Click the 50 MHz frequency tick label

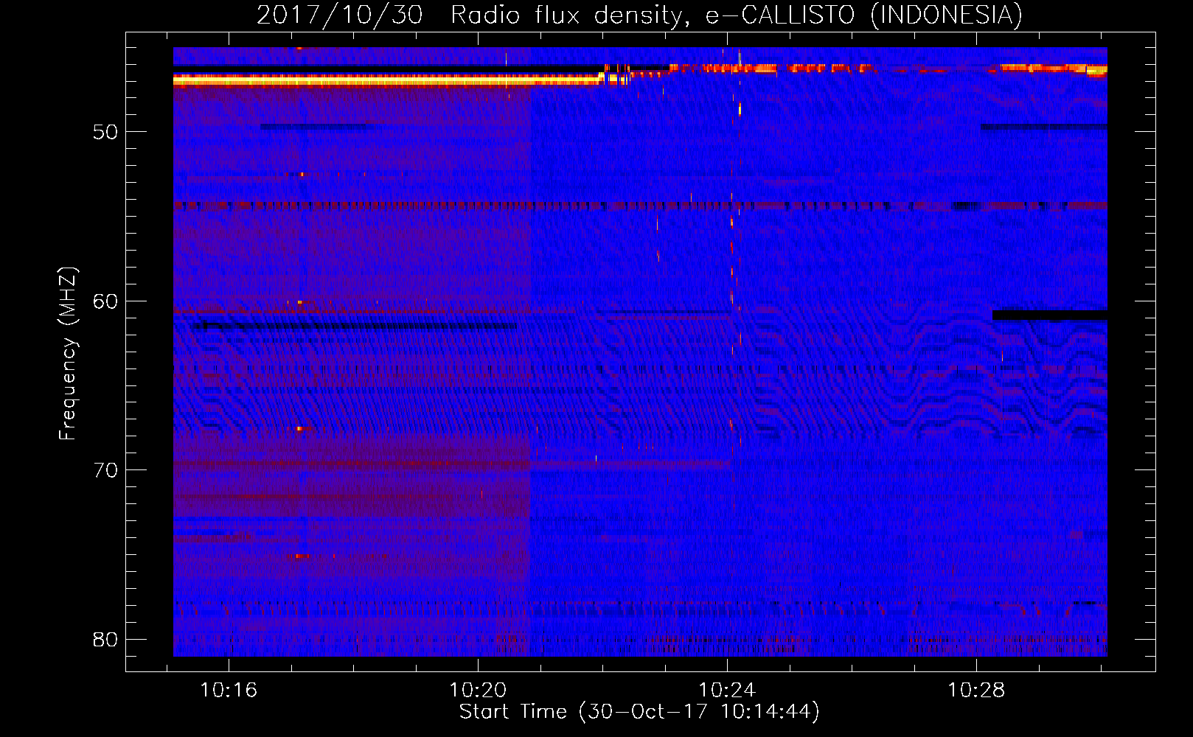point(105,132)
